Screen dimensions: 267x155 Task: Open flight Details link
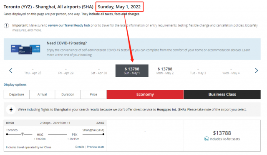(80, 147)
